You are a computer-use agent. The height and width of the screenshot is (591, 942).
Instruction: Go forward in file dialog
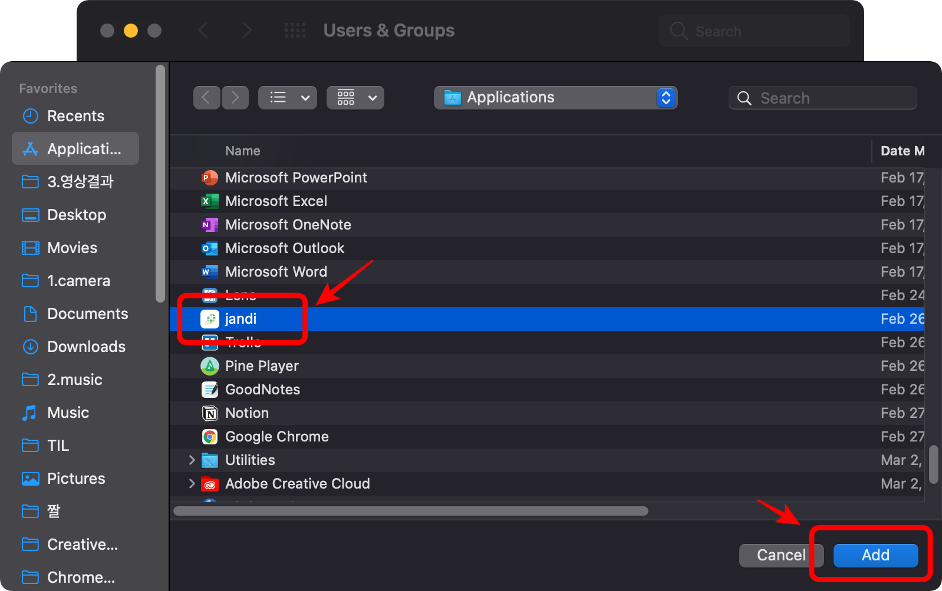pyautogui.click(x=235, y=98)
